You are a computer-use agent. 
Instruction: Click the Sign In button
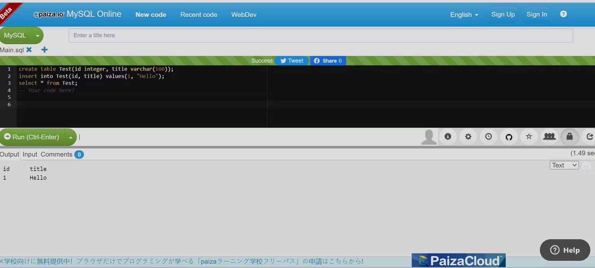coord(537,14)
